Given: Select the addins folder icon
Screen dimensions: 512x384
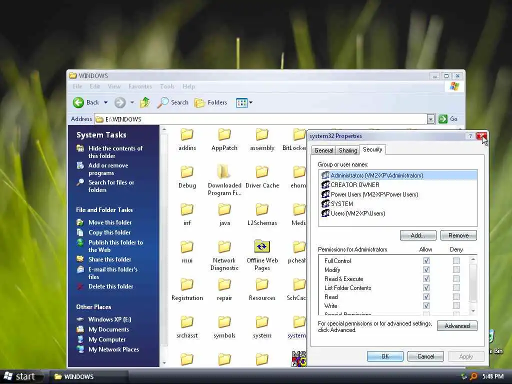Looking at the screenshot, I should pos(187,134).
